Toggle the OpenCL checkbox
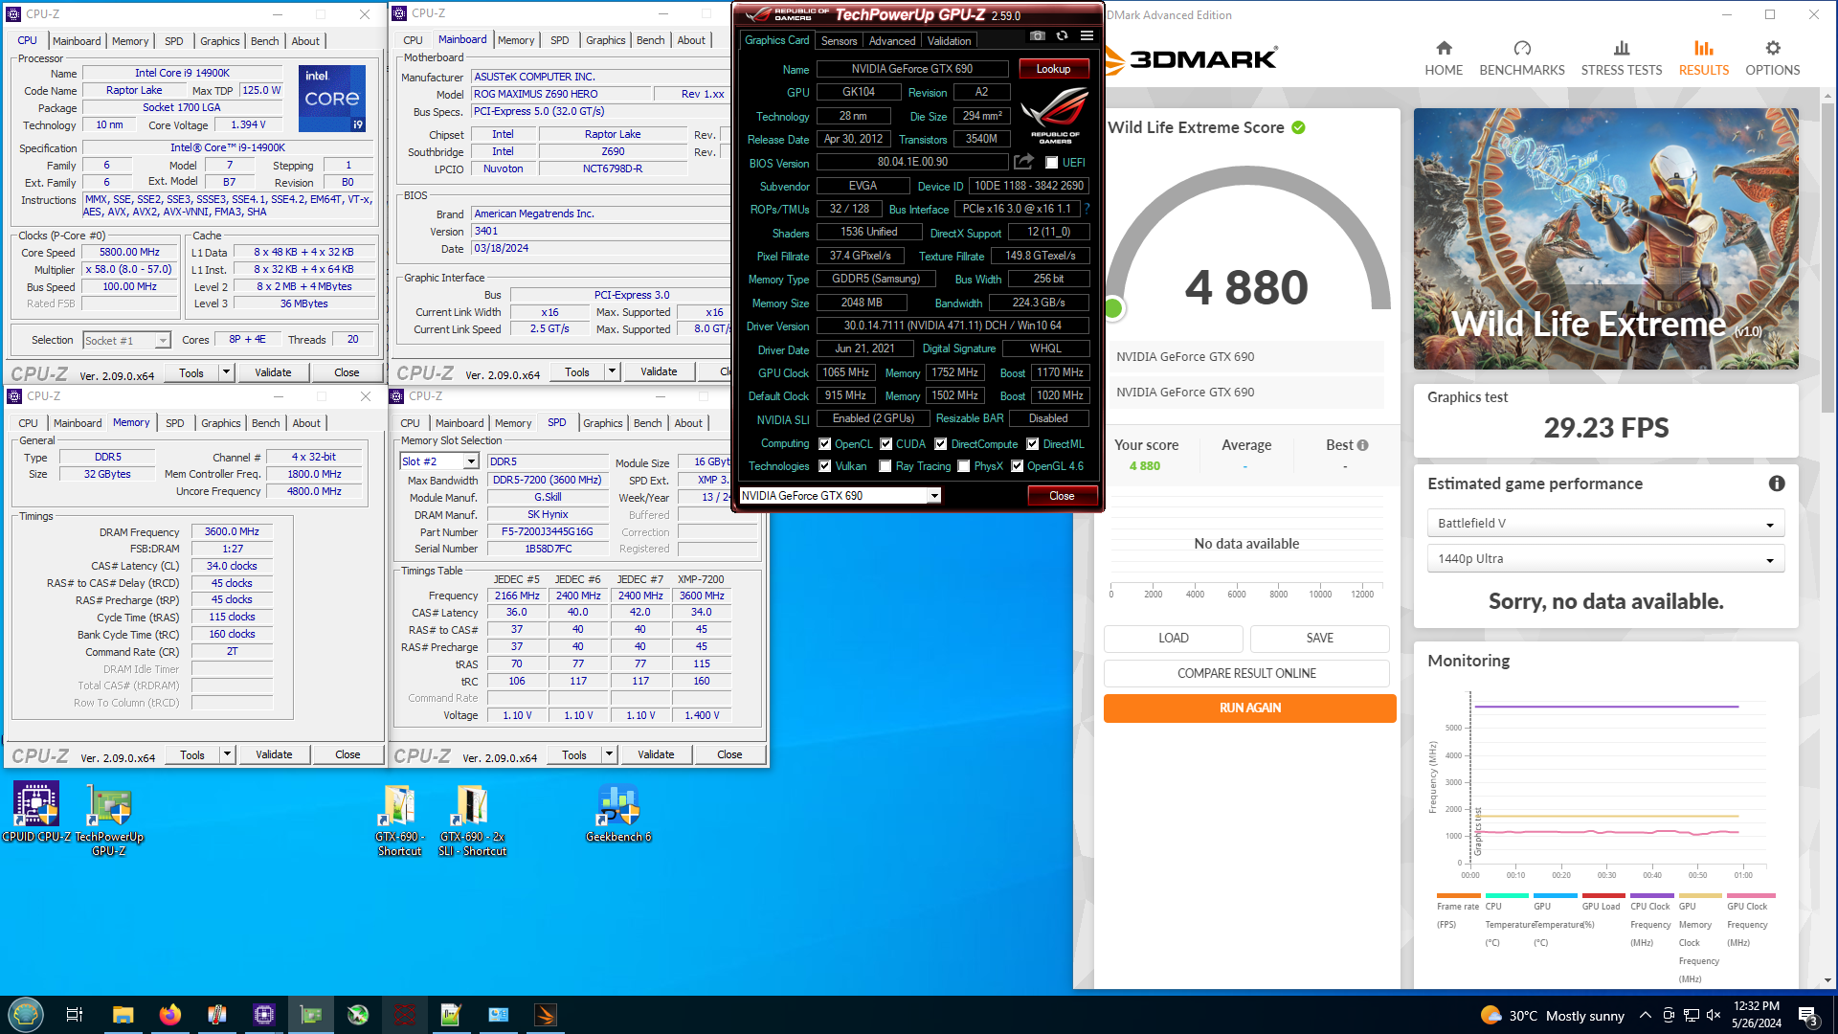Image resolution: width=1838 pixels, height=1034 pixels. click(x=824, y=444)
